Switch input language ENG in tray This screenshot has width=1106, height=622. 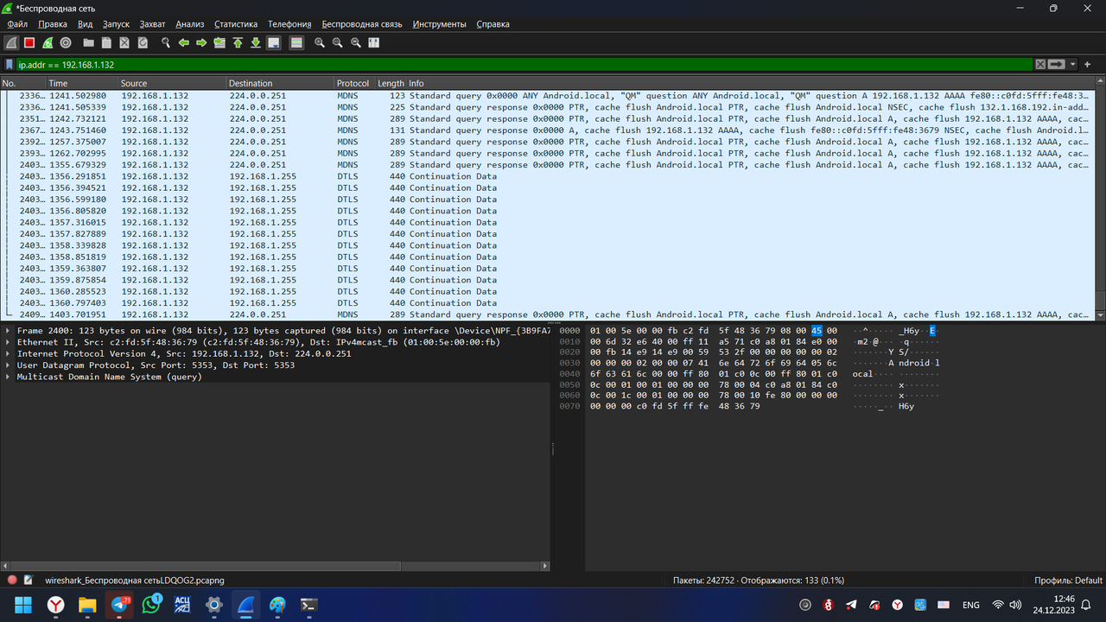pyautogui.click(x=970, y=605)
